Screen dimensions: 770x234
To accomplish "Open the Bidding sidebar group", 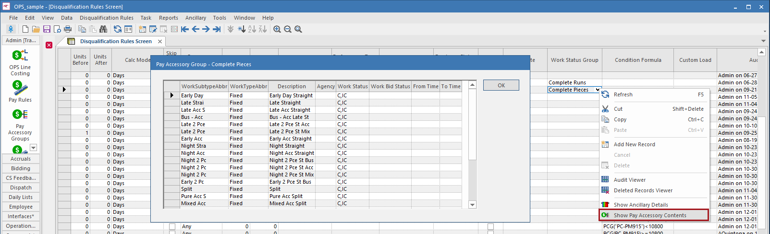I will coord(21,168).
